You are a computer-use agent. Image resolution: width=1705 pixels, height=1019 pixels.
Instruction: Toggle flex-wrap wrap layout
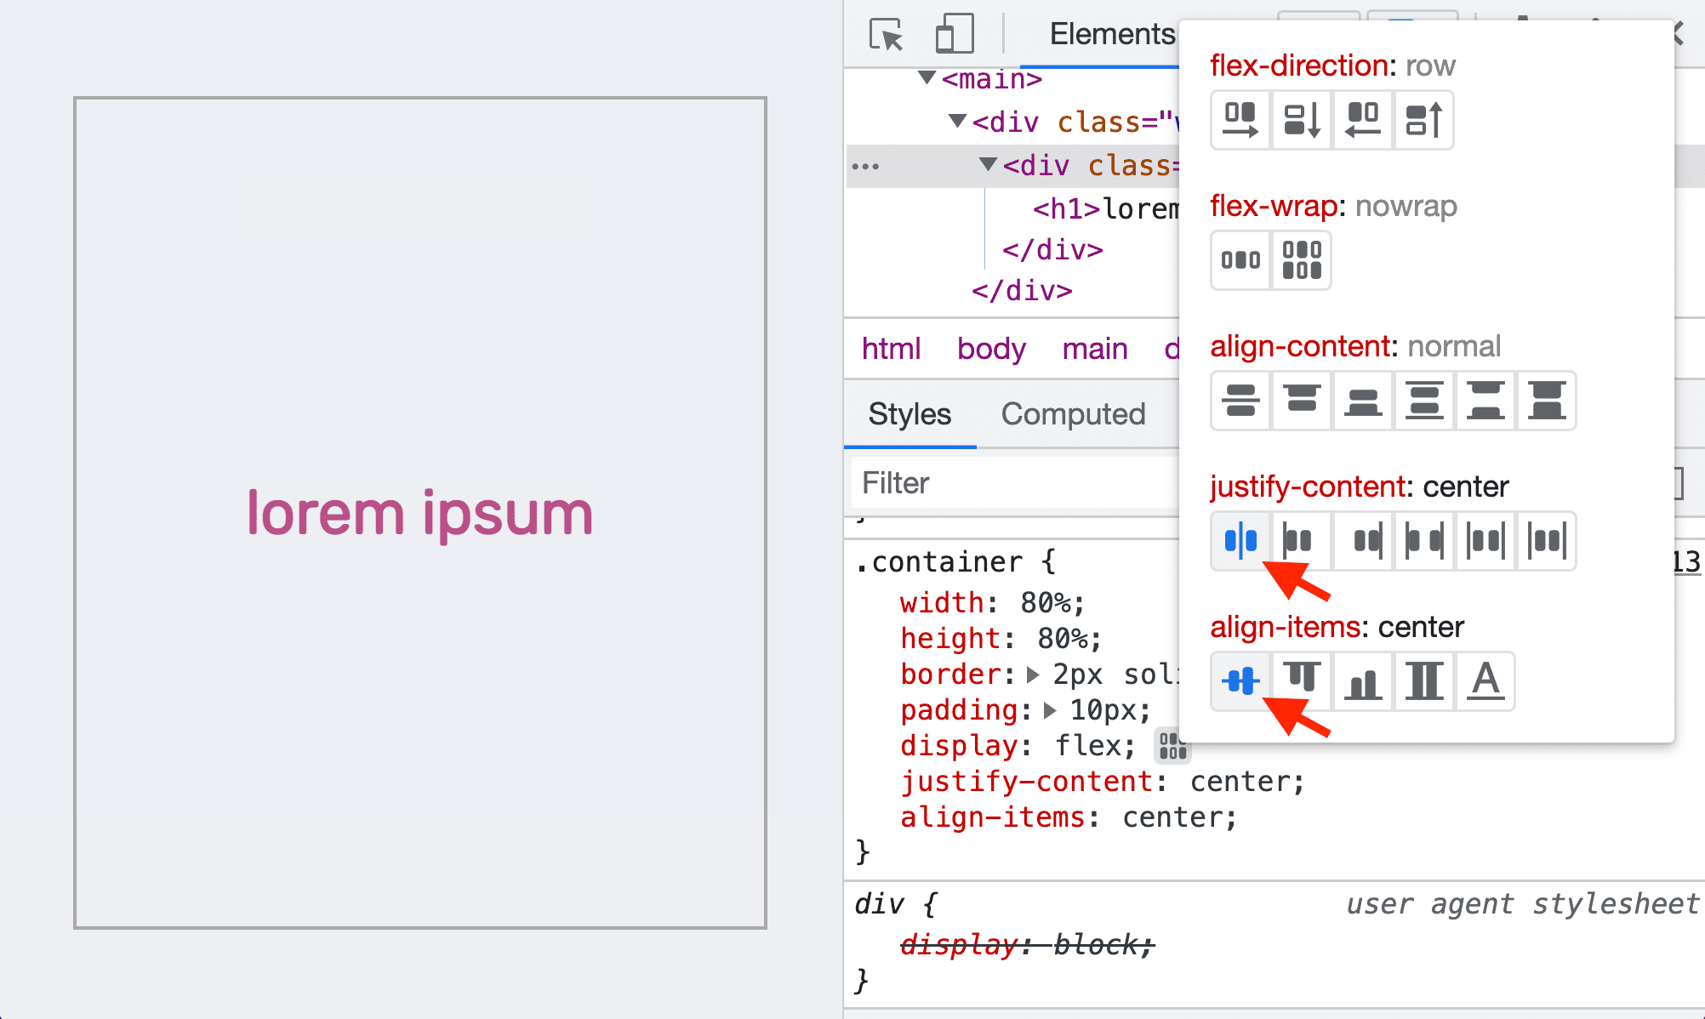coord(1301,259)
